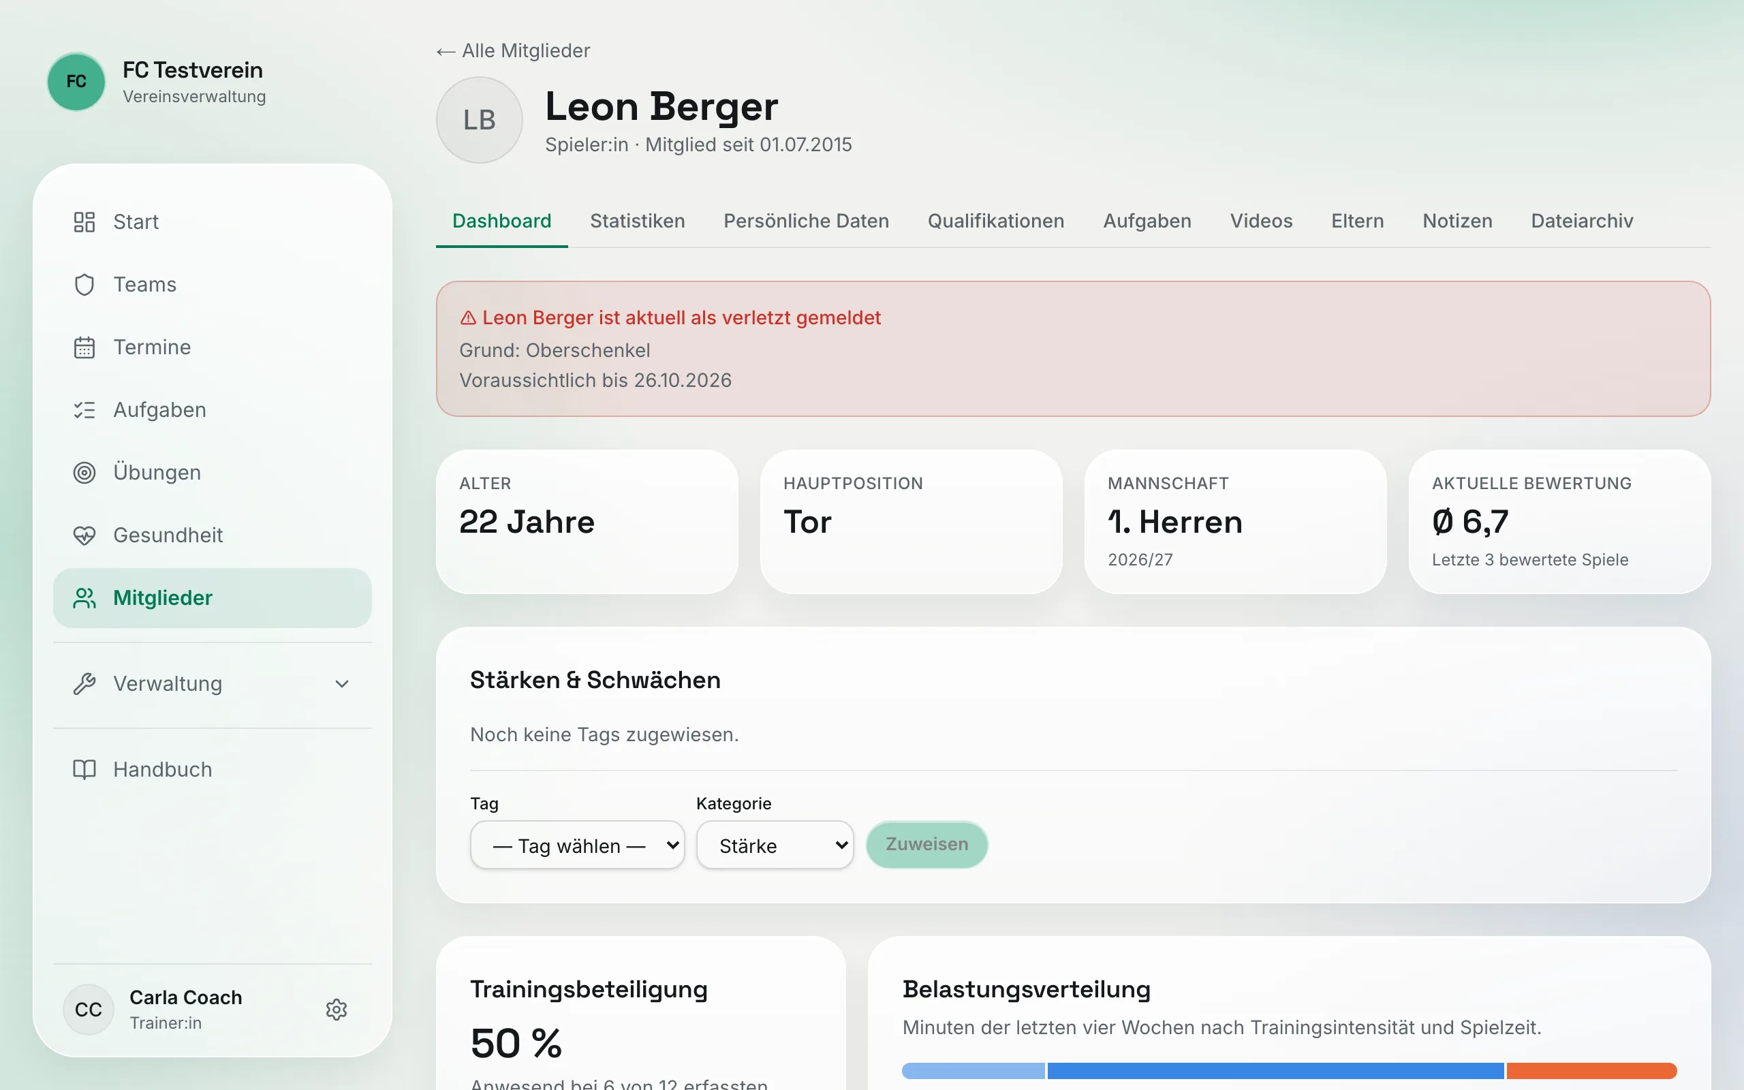Image resolution: width=1744 pixels, height=1090 pixels.
Task: Open the Persönliche Daten tab
Action: (x=806, y=221)
